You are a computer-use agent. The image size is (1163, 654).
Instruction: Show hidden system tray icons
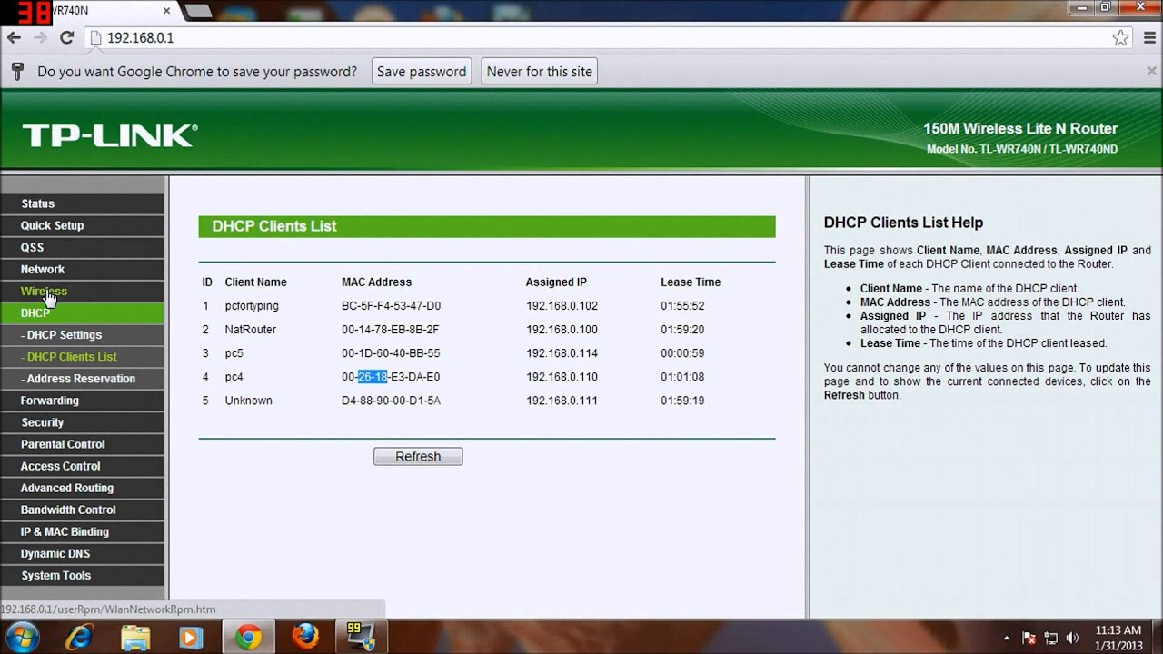click(x=1007, y=638)
